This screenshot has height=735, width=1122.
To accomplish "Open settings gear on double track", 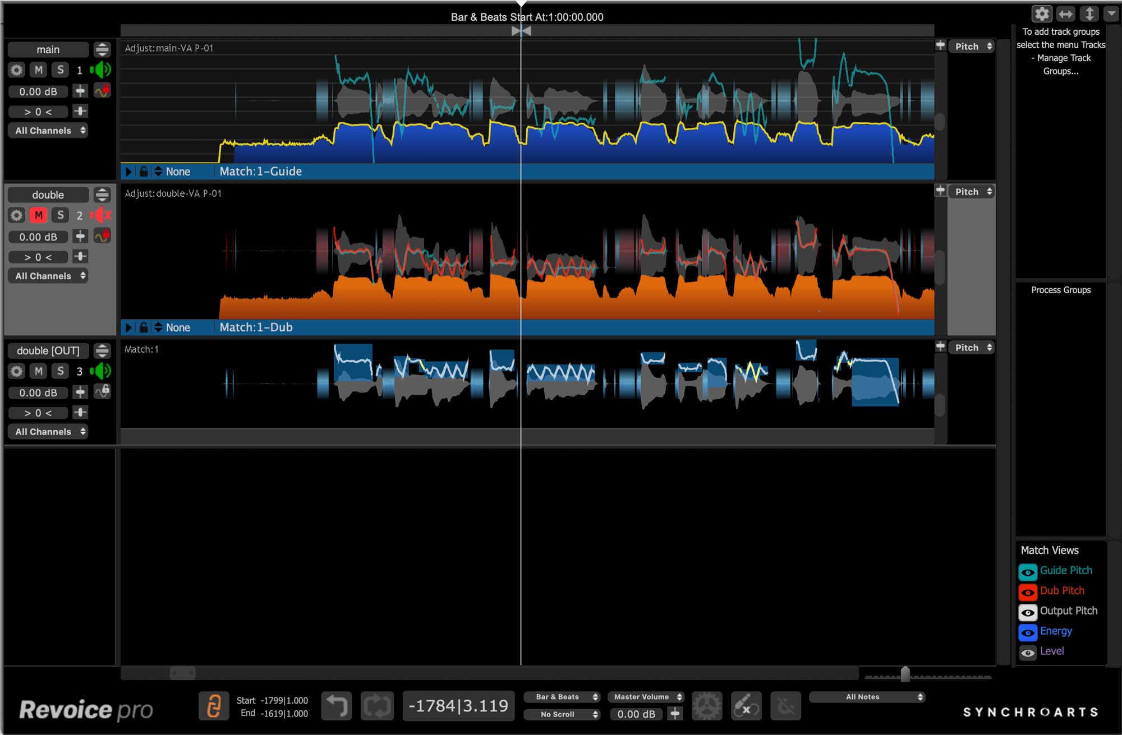I will click(x=17, y=215).
